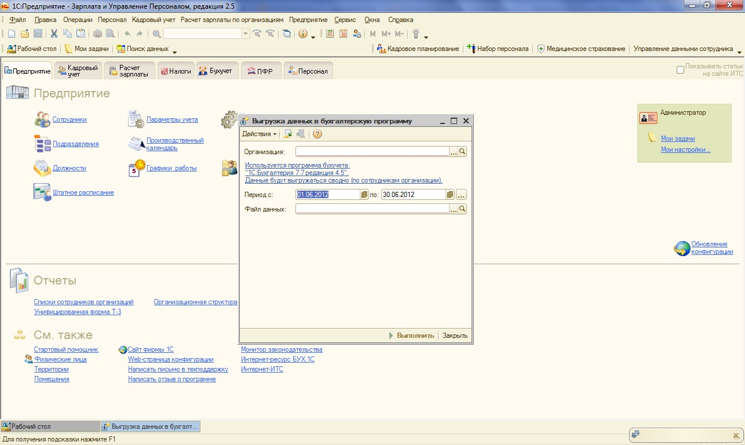Open the Мои настройки link
Image resolution: width=745 pixels, height=445 pixels.
point(685,149)
